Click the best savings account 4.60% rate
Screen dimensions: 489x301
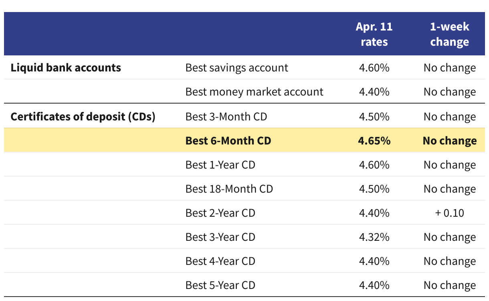[374, 67]
